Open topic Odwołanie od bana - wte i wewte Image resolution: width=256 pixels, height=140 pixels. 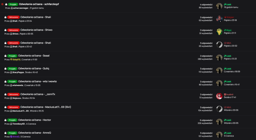(x=37, y=81)
